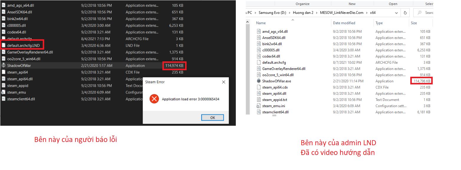The height and width of the screenshot is (170, 461).
Task: Click the scrollbar up arrow
Action: pyautogui.click(x=247, y=22)
